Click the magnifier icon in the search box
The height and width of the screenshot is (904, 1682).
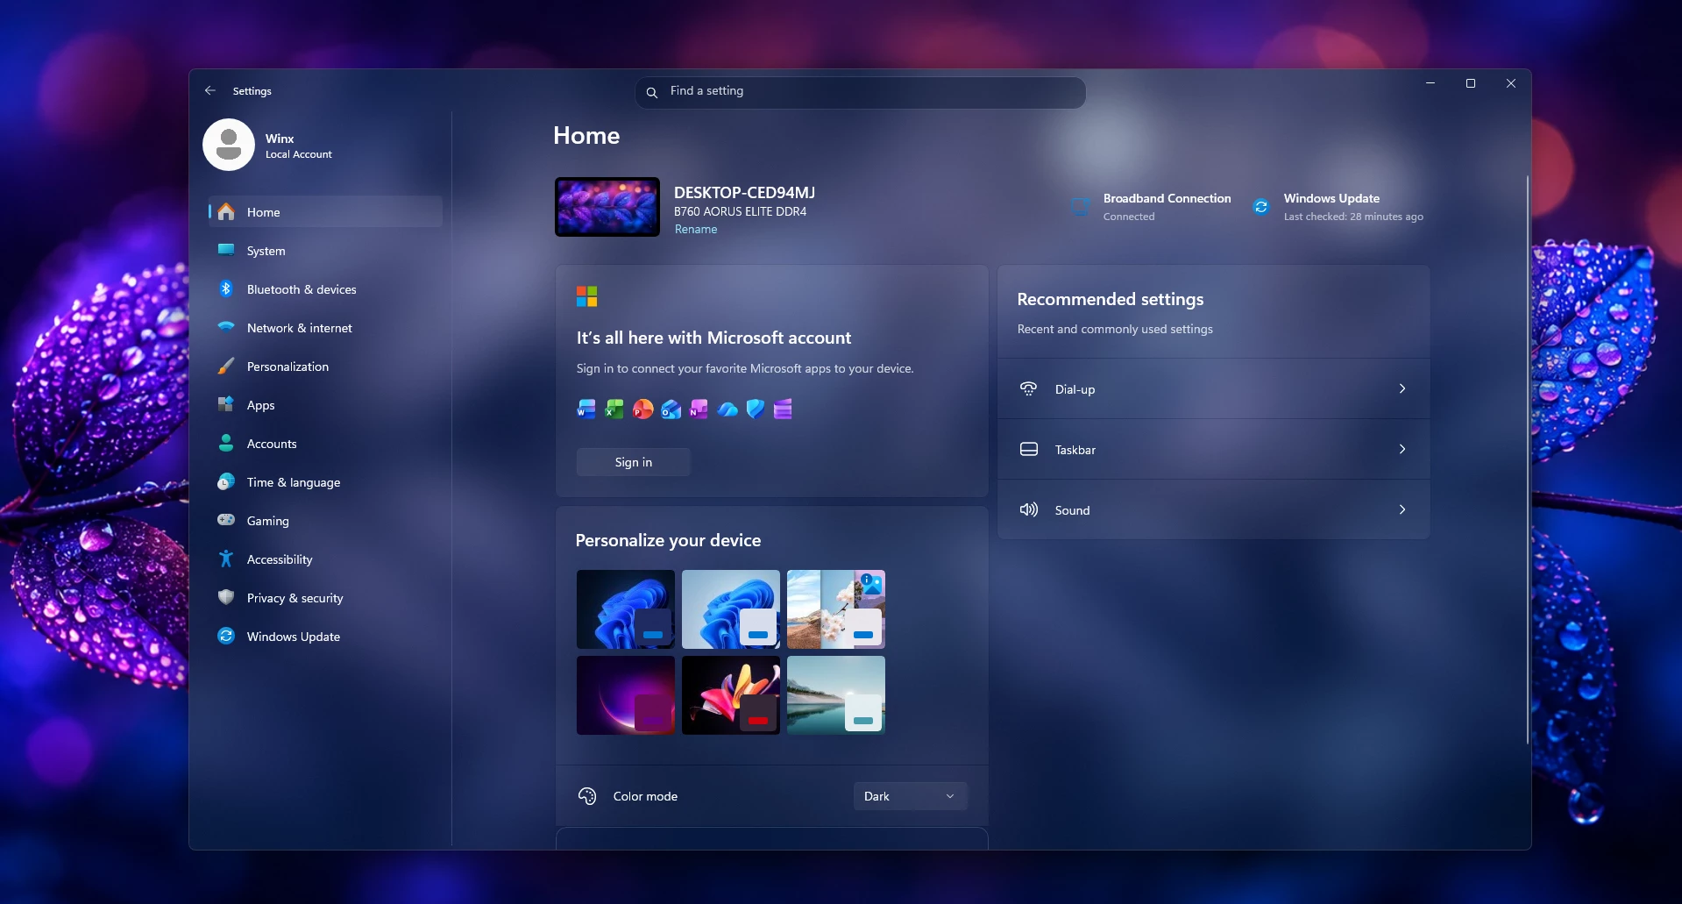coord(652,92)
